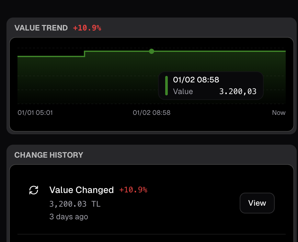Click the right end of the trend line
298x242 pixels.
(x=284, y=51)
